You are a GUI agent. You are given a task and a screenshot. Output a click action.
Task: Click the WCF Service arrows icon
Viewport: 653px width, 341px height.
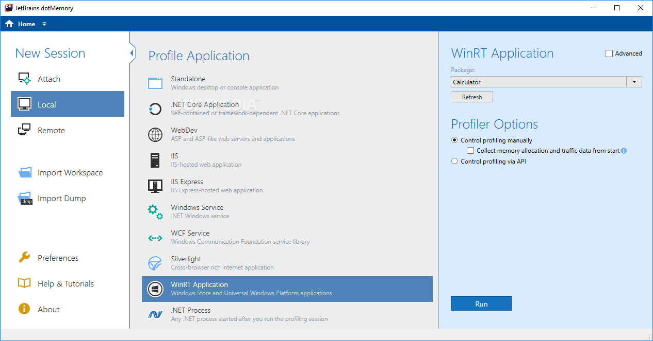coord(155,238)
